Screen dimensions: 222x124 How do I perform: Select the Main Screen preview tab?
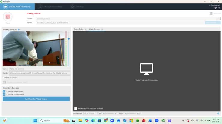tap(94, 29)
